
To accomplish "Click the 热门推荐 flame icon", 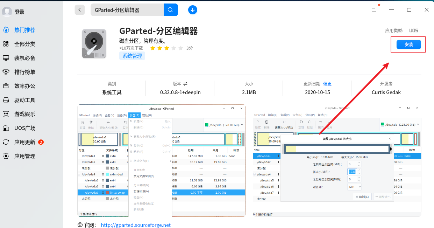I will coord(6,30).
